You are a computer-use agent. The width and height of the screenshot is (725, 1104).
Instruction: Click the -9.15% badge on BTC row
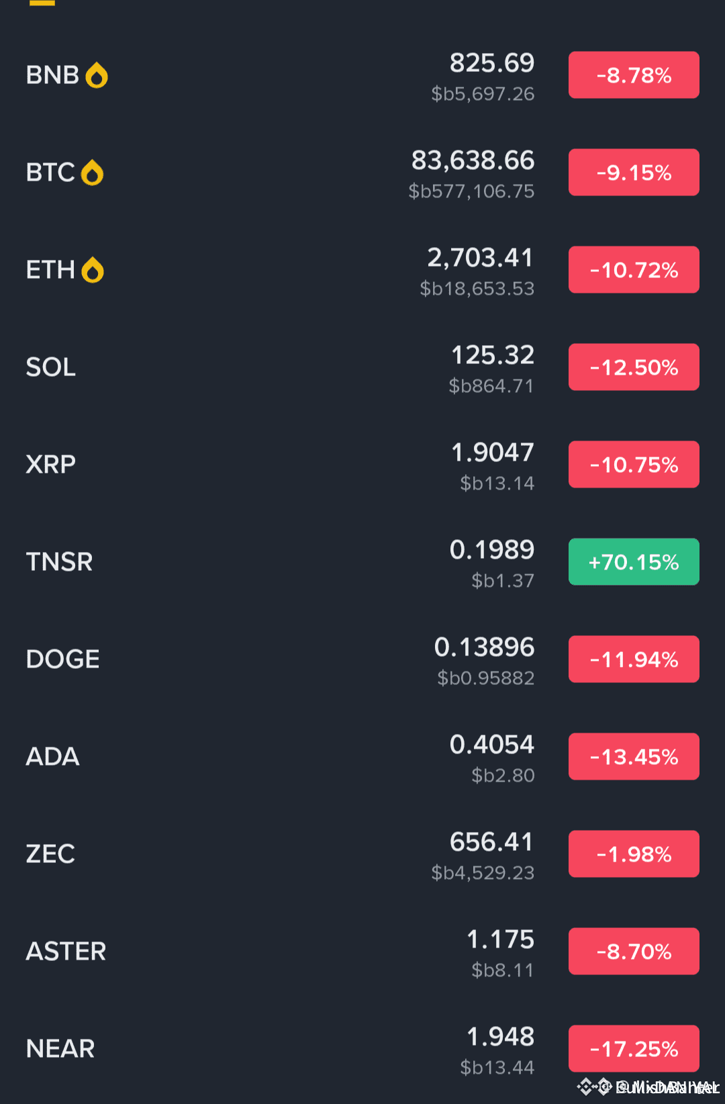634,173
